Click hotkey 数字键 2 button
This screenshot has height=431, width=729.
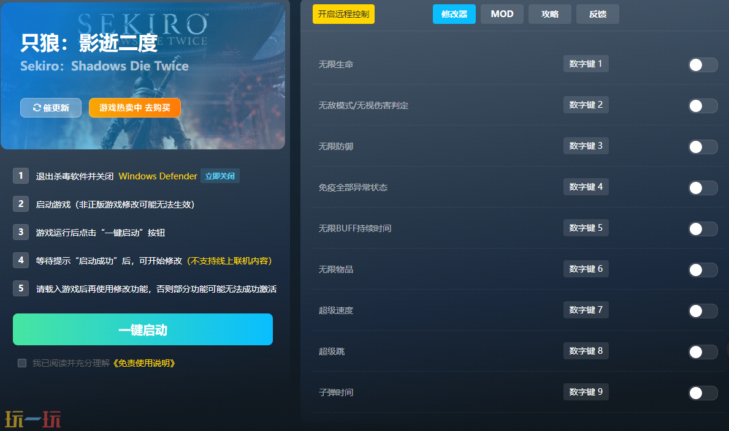[586, 105]
